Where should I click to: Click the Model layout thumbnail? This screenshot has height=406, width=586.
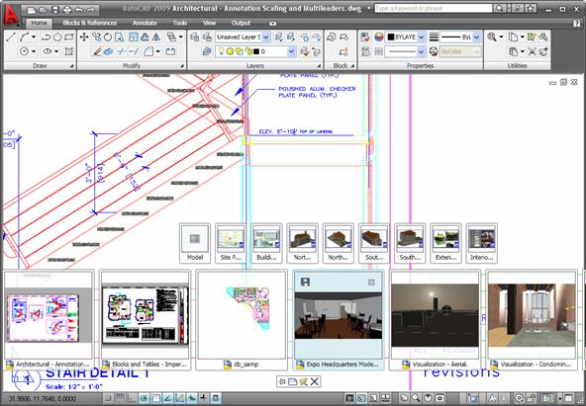click(x=195, y=243)
